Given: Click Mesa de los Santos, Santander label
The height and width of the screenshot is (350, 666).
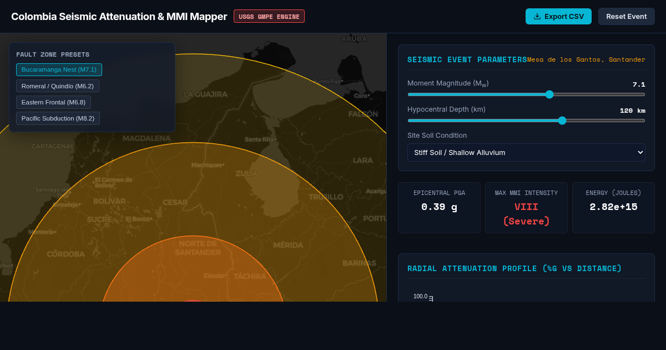Looking at the screenshot, I should pyautogui.click(x=586, y=59).
